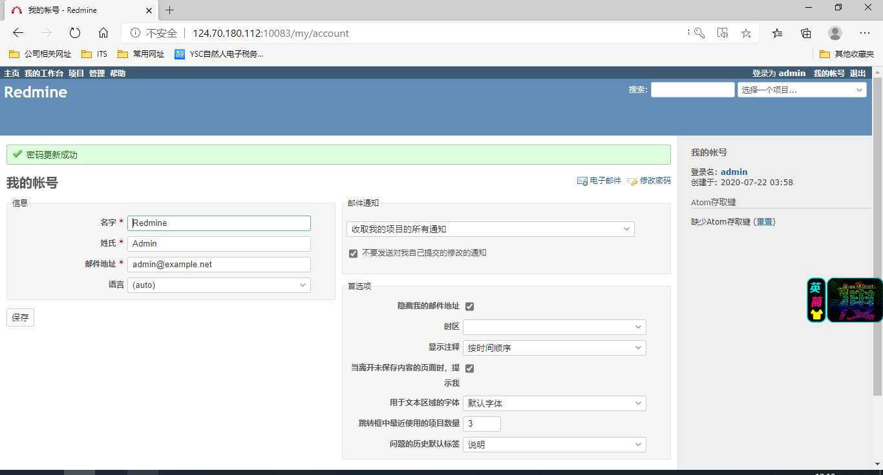
Task: Click the browser address bar URL
Action: tap(271, 33)
